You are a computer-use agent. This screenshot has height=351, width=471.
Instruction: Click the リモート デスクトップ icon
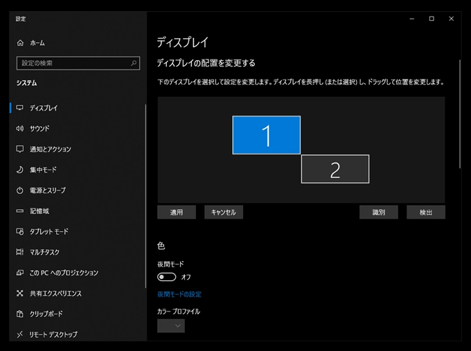pyautogui.click(x=20, y=334)
